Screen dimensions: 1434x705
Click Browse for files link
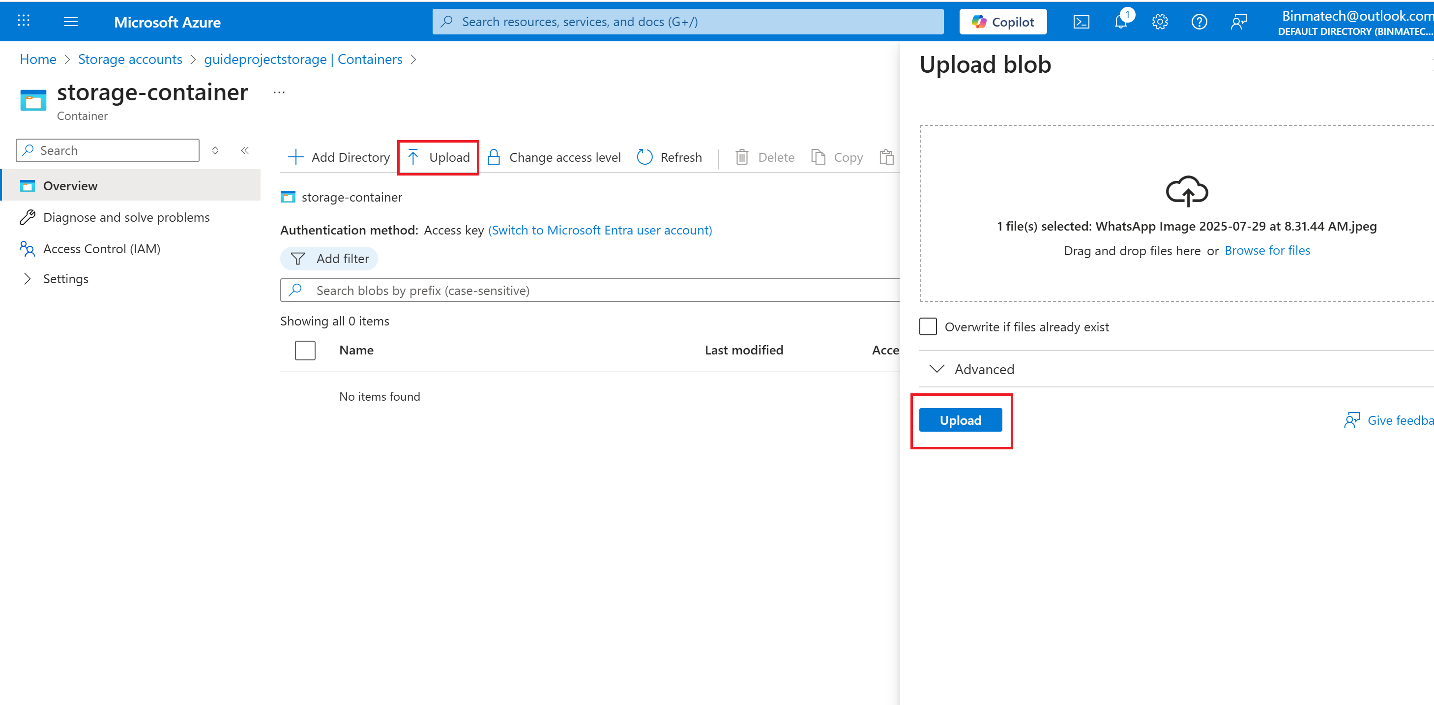1267,251
